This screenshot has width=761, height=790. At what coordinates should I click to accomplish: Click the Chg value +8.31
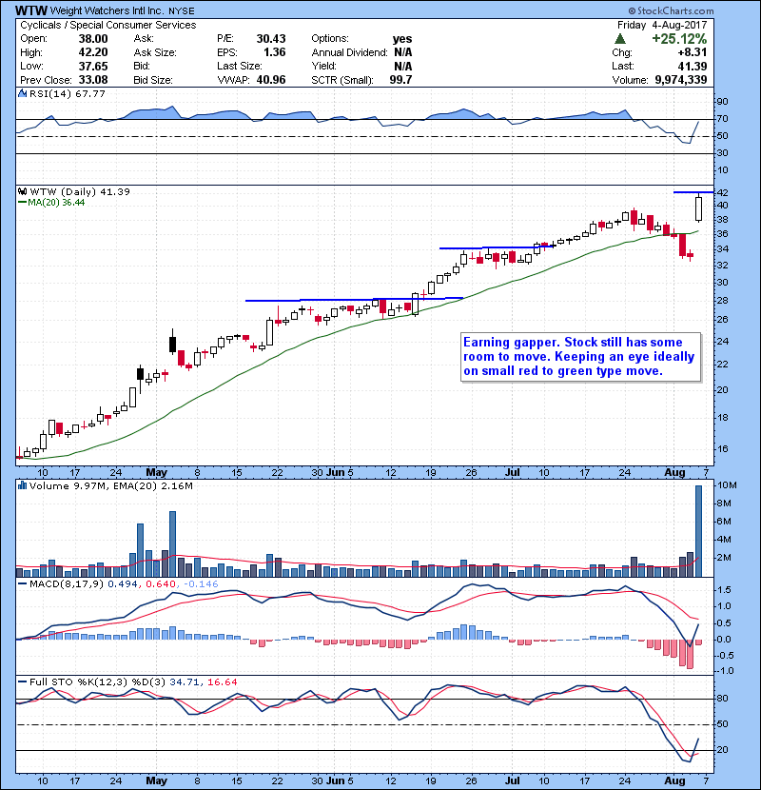pyautogui.click(x=692, y=52)
